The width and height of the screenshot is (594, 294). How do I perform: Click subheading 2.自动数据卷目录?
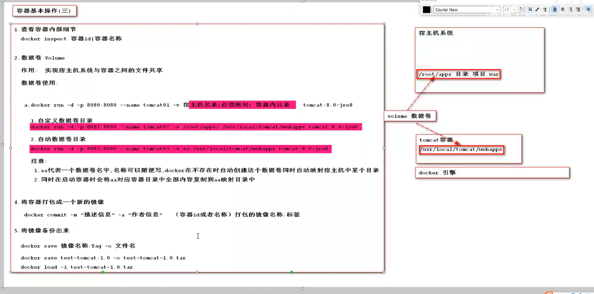[59, 139]
